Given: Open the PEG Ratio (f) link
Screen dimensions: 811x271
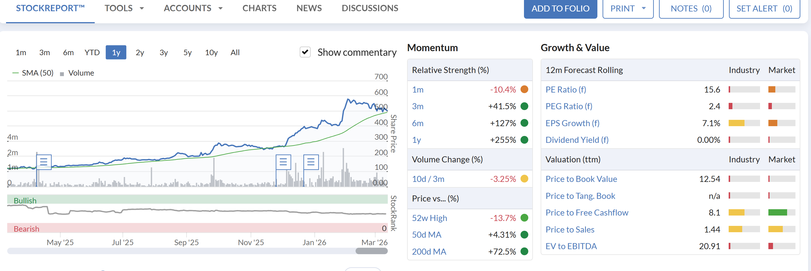Looking at the screenshot, I should click(x=569, y=106).
